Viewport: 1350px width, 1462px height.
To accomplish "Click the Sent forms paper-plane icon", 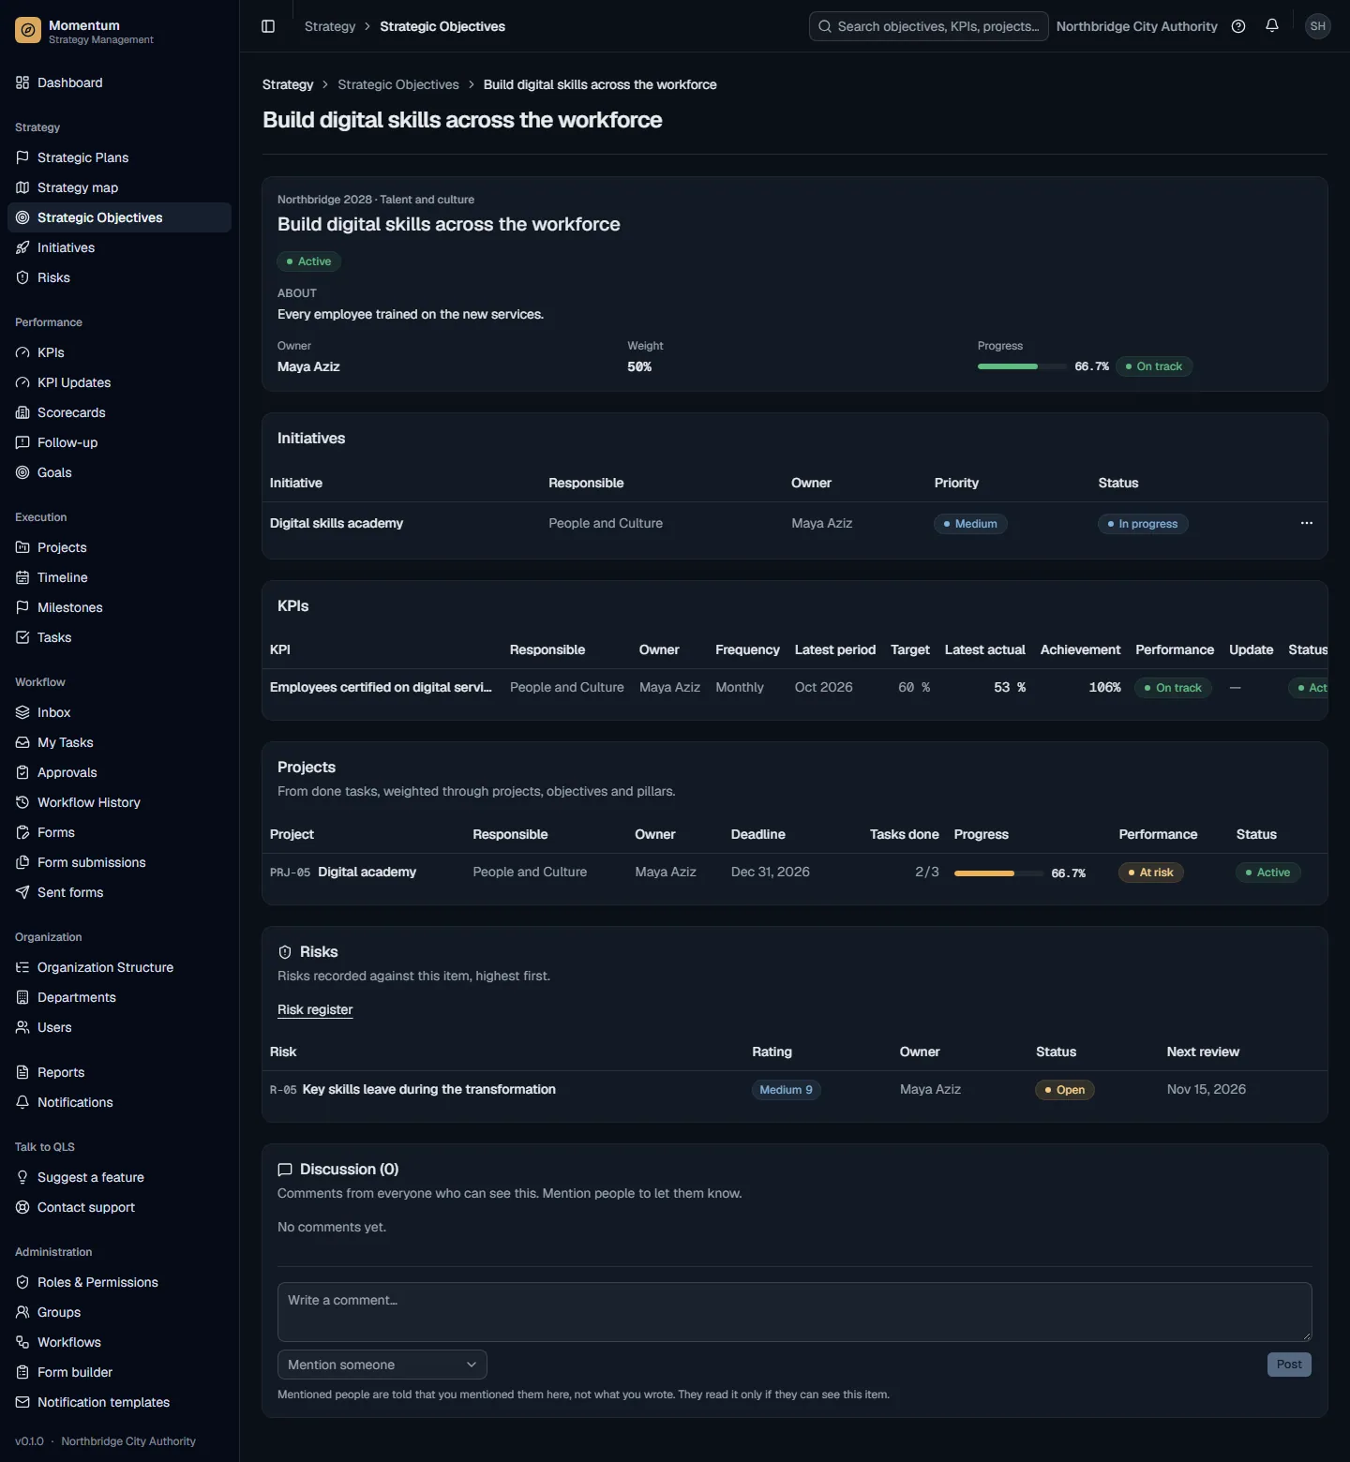I will (x=22, y=892).
